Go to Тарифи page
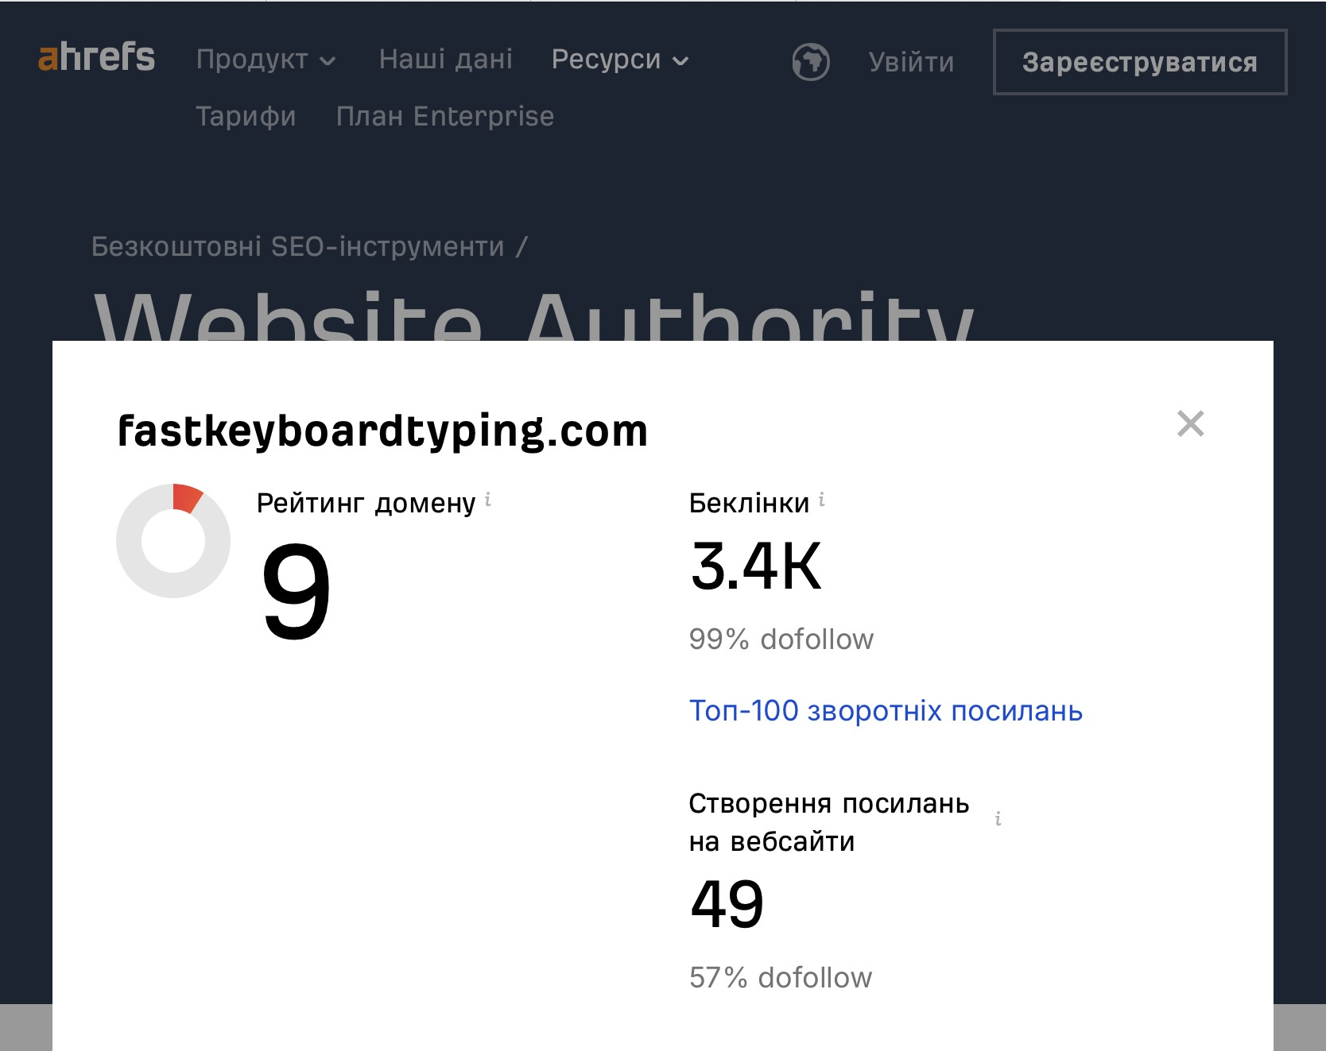The width and height of the screenshot is (1326, 1051). (246, 117)
